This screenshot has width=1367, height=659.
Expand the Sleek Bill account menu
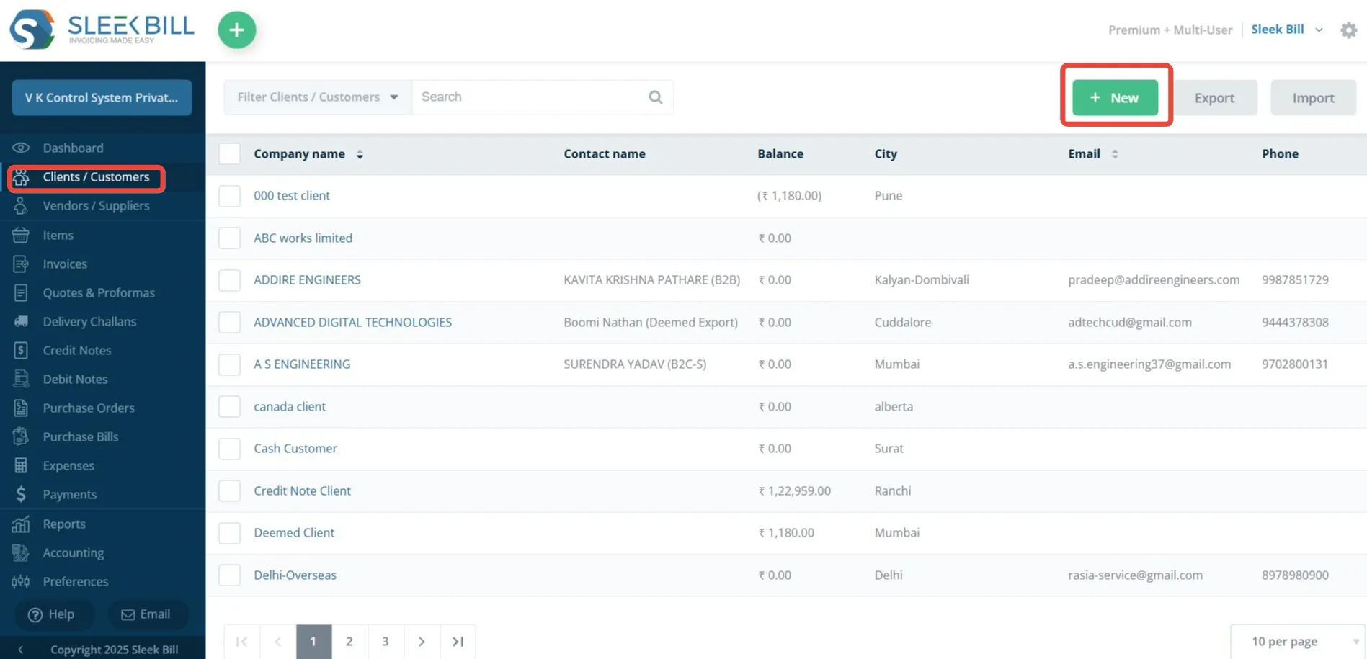1287,30
